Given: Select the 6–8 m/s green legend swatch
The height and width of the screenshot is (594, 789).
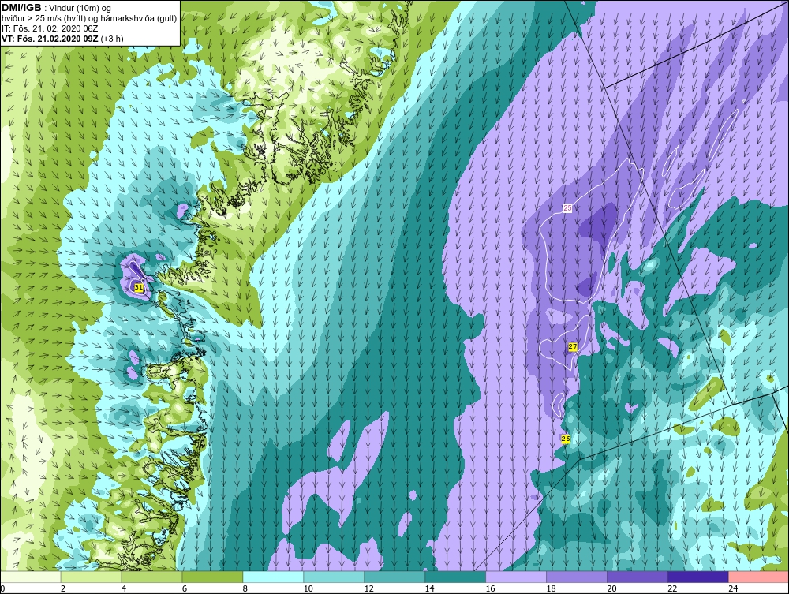Looking at the screenshot, I should (212, 577).
